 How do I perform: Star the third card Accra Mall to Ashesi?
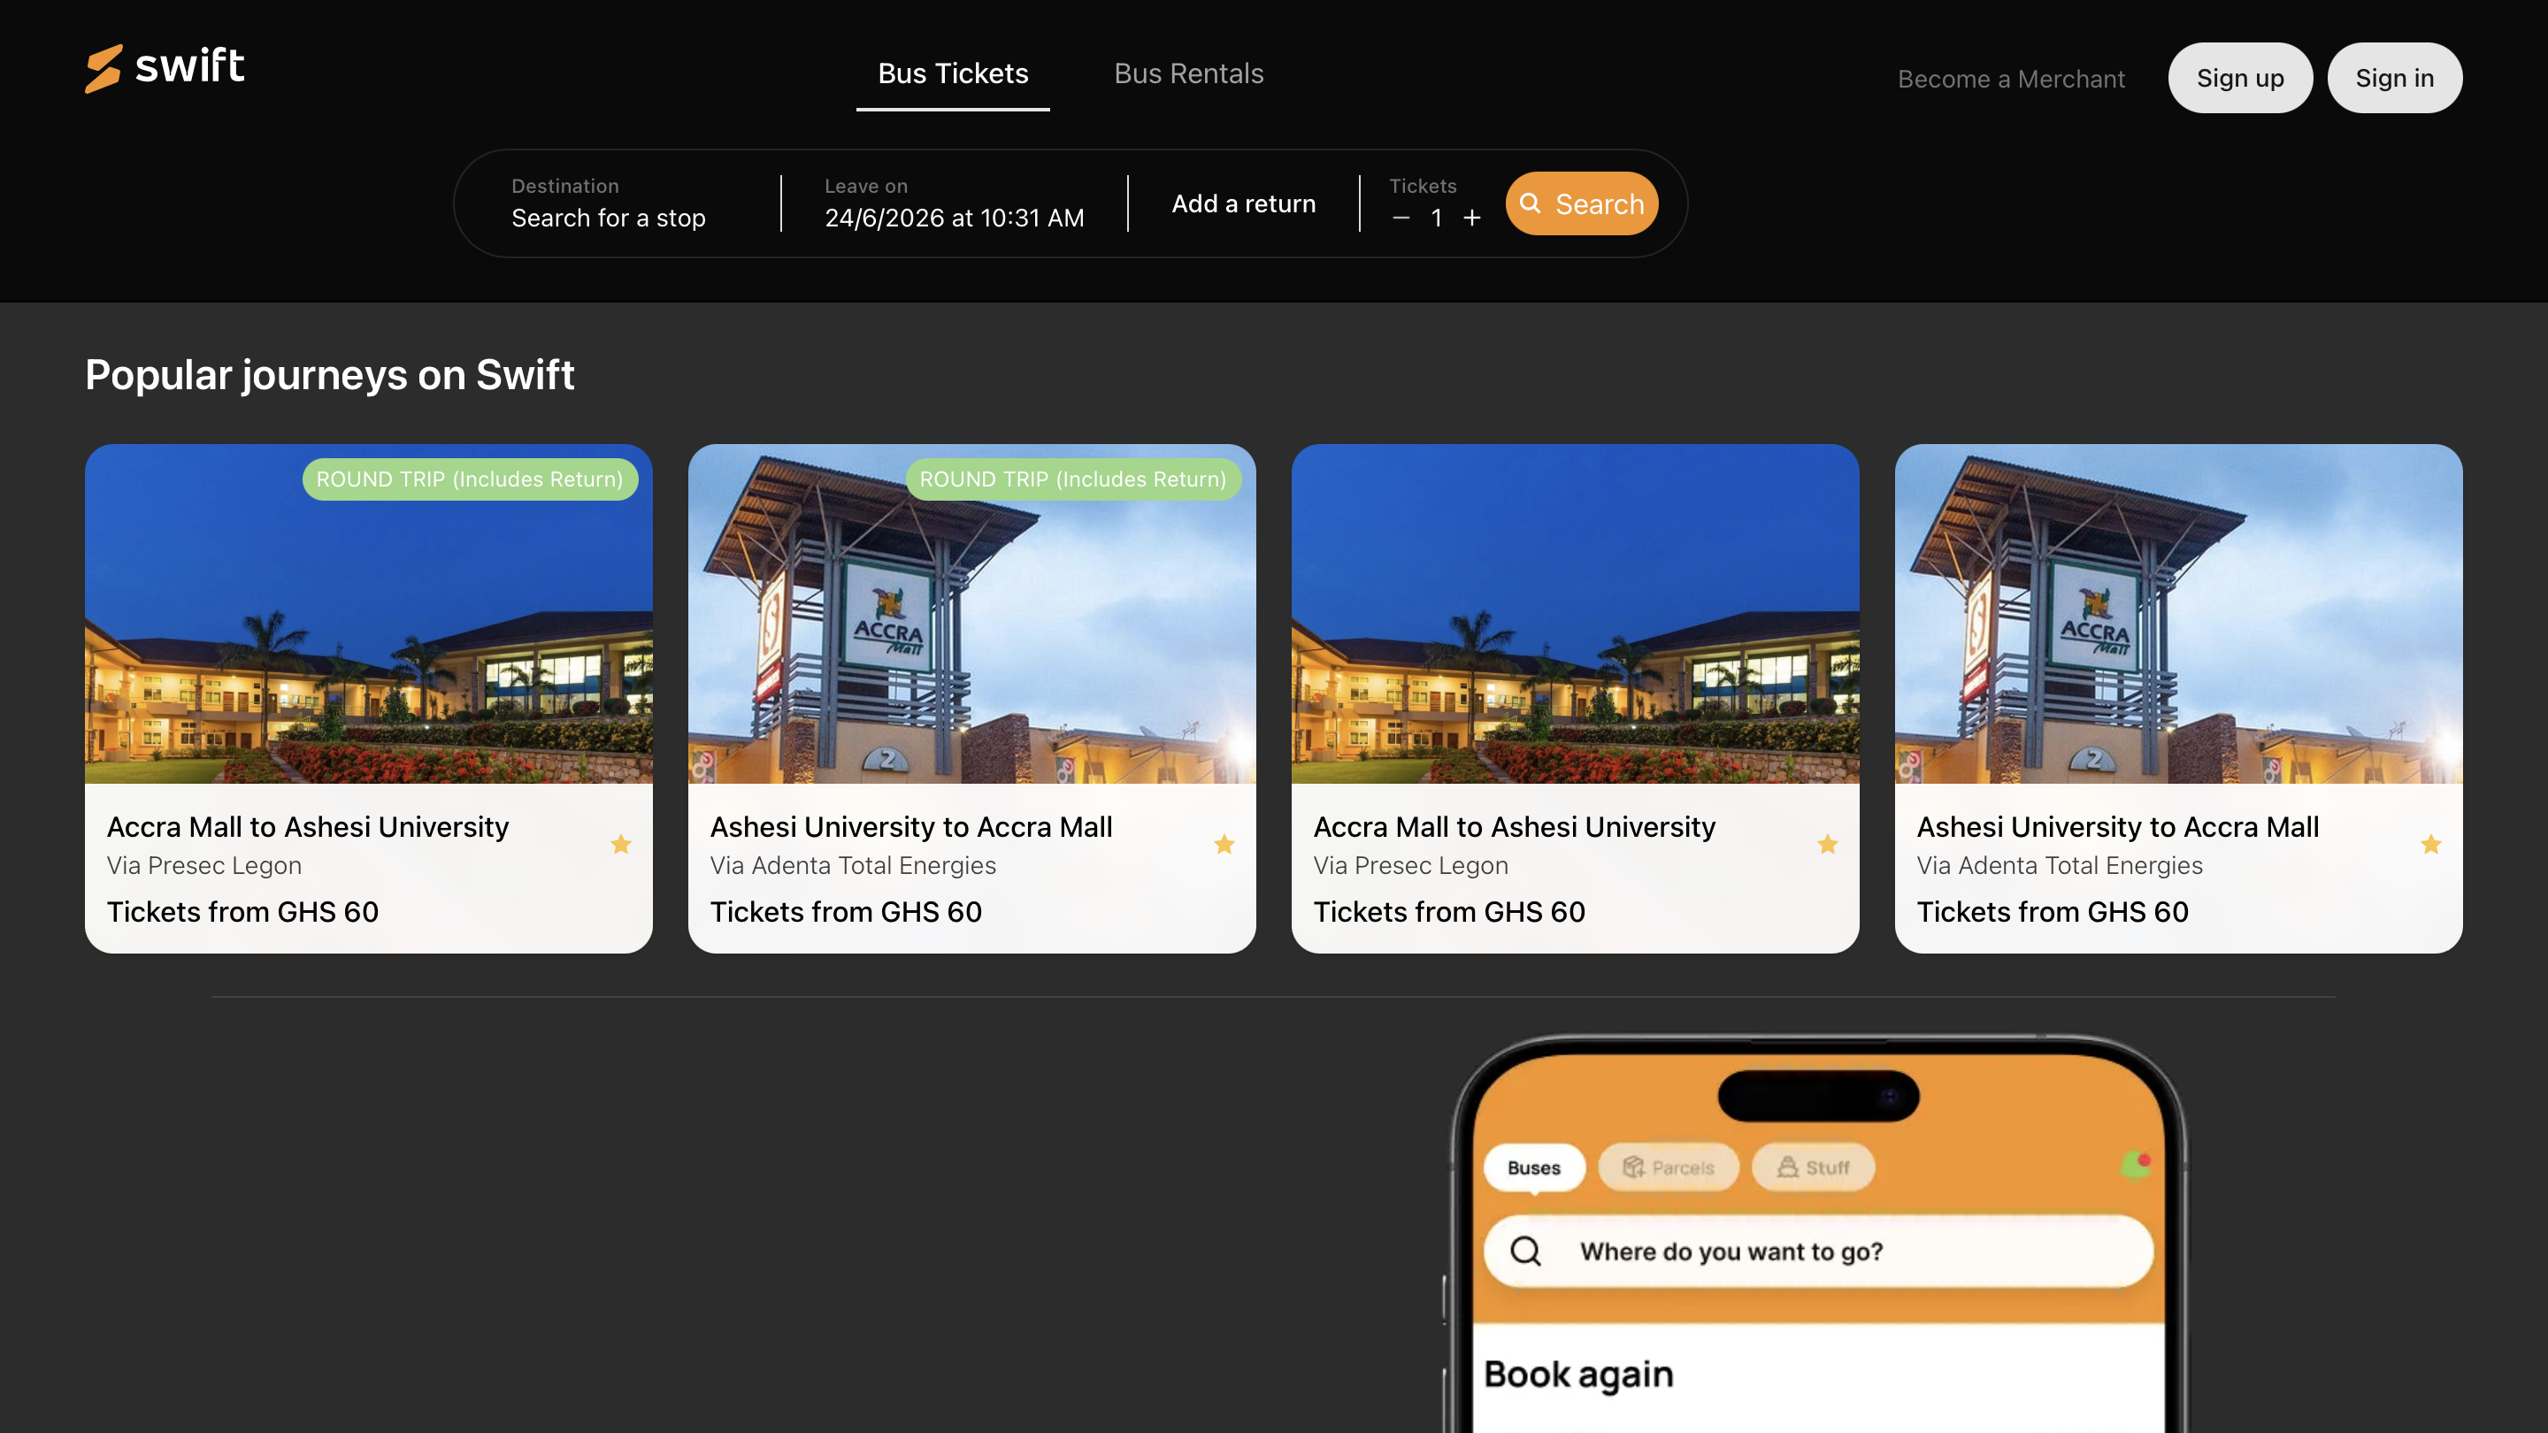tap(1827, 845)
